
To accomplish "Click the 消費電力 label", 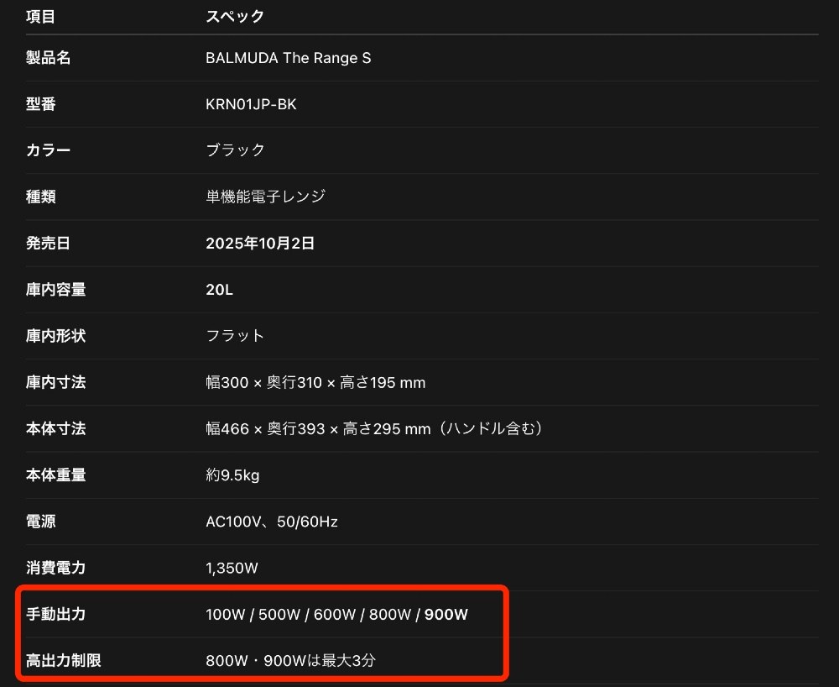I will pos(55,568).
